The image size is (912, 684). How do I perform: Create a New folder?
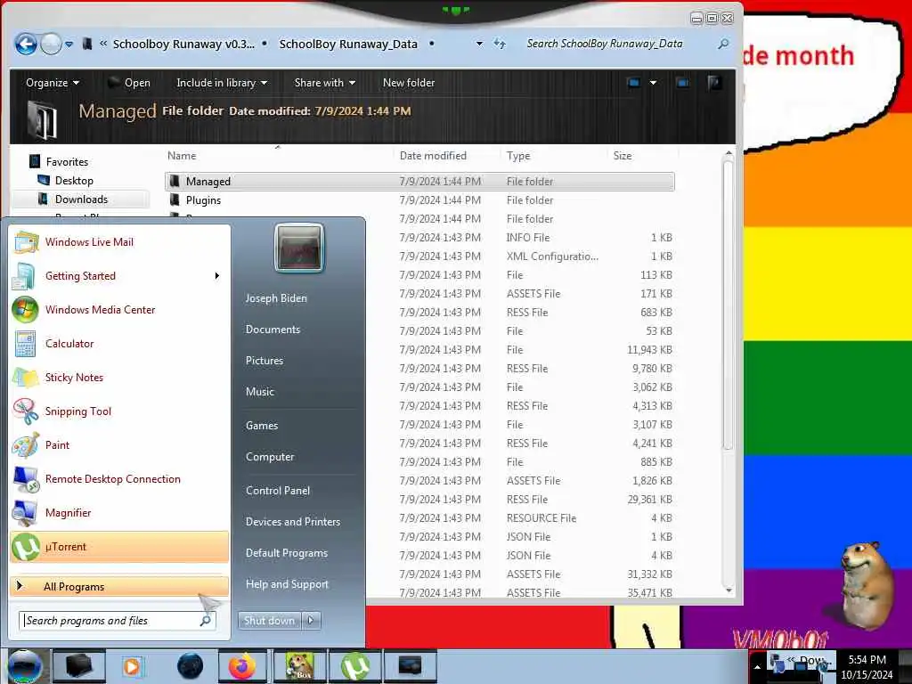[409, 83]
